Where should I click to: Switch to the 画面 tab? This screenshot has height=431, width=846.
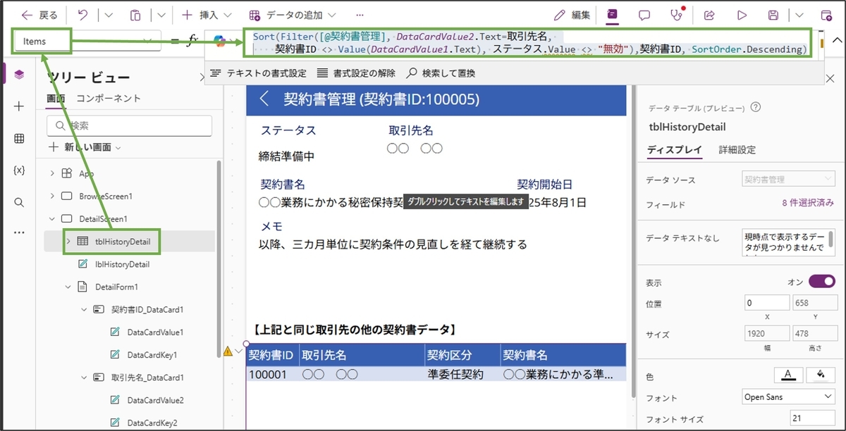(x=56, y=99)
